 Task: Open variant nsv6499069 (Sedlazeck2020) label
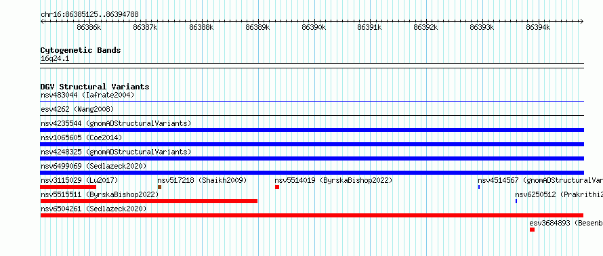click(x=93, y=166)
